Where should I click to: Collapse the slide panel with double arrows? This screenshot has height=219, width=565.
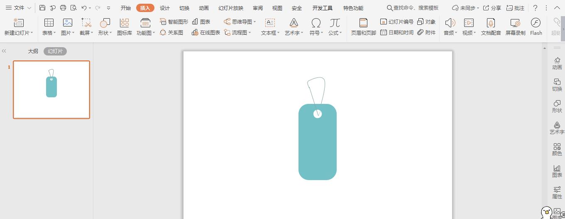pyautogui.click(x=4, y=51)
